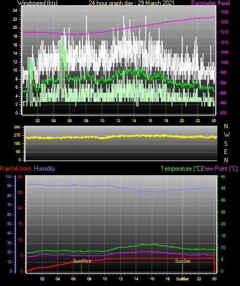Click the Dew Point (°C) legend label
Viewport: 240px width, 286px height.
pyautogui.click(x=220, y=169)
